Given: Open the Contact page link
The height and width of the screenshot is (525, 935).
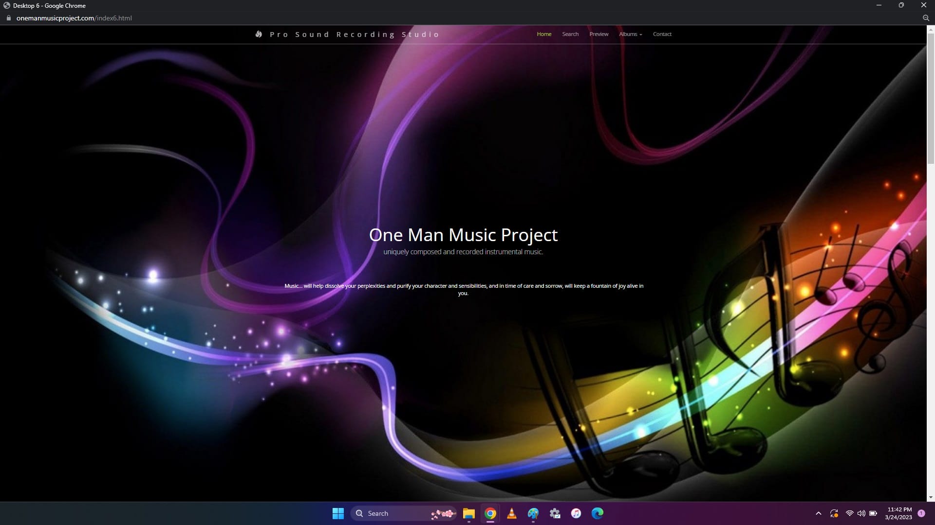Looking at the screenshot, I should pos(662,34).
